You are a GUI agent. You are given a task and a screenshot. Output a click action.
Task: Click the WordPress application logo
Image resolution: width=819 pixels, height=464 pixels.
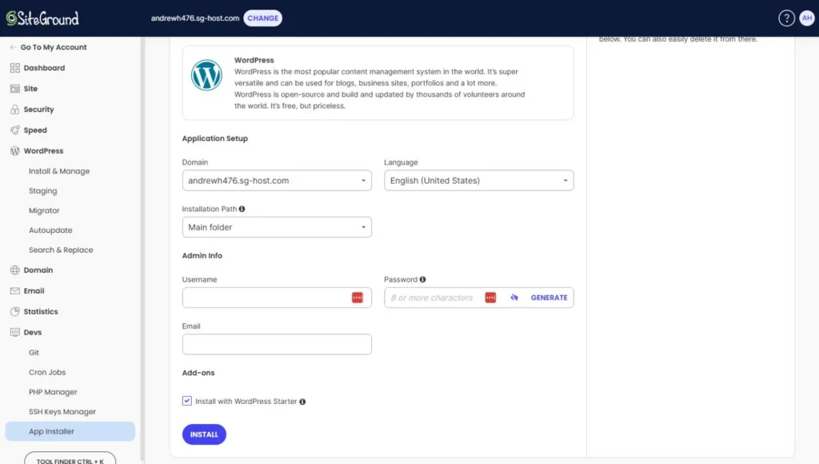[x=206, y=75]
